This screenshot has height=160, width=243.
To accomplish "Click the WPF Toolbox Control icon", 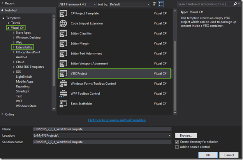I will [x=63, y=94].
